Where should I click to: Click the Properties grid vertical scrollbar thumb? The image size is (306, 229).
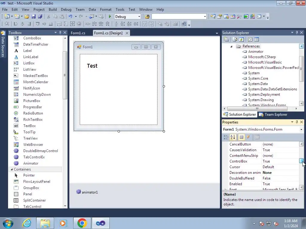[301, 161]
